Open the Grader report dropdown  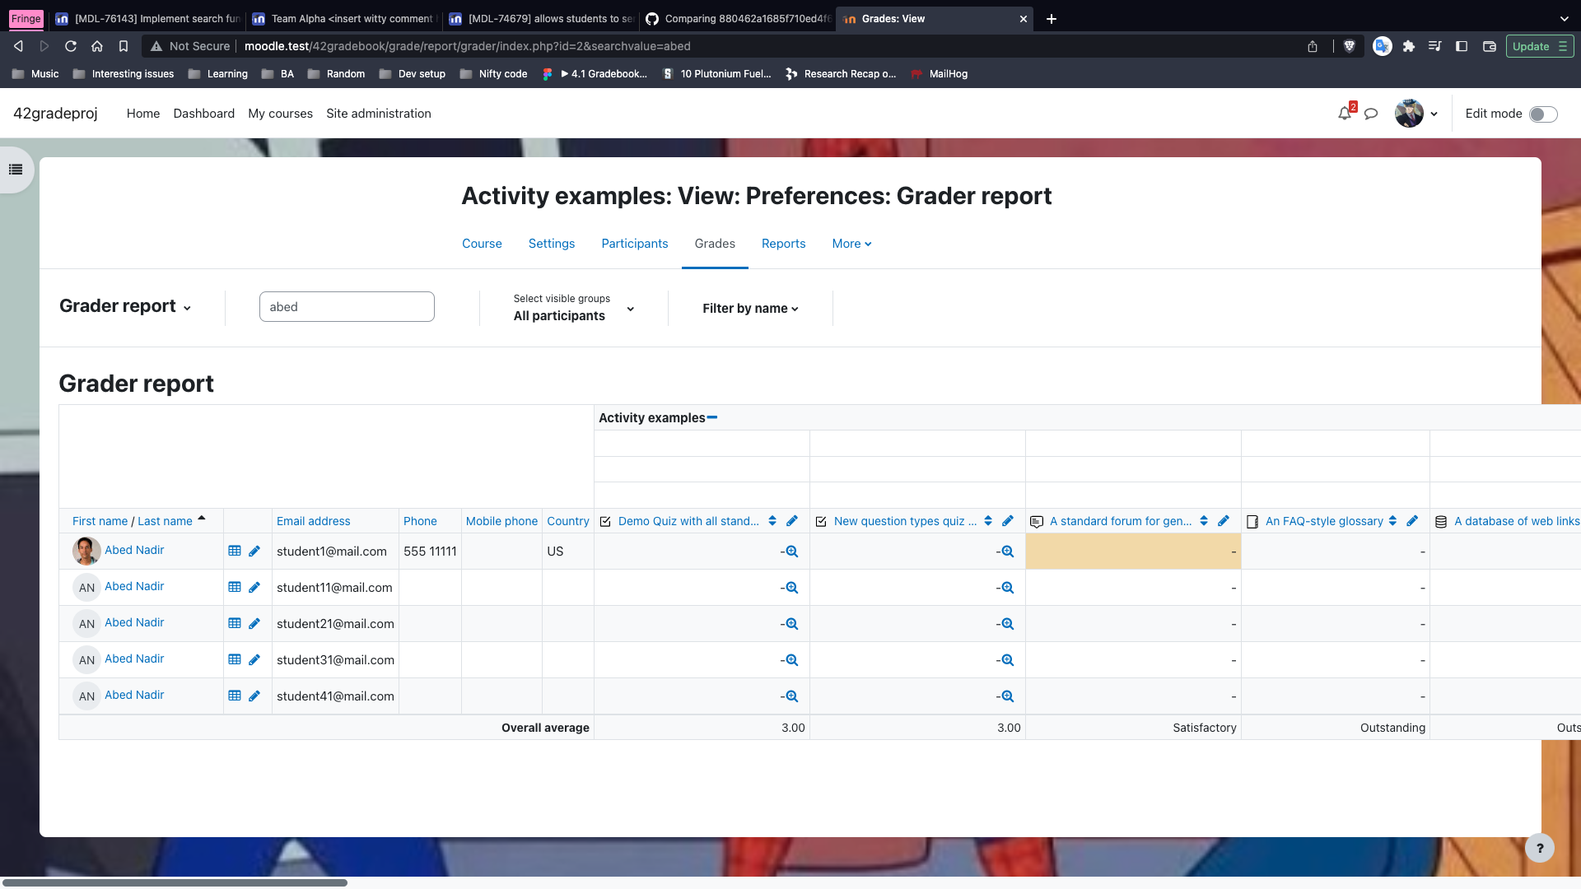125,306
